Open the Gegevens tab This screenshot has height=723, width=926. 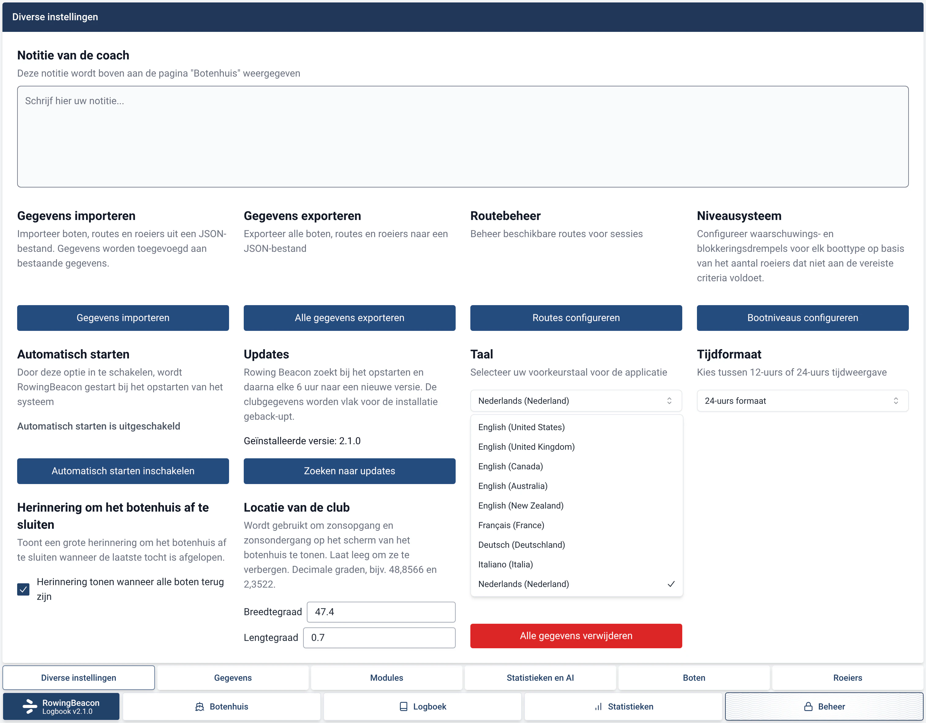(233, 677)
